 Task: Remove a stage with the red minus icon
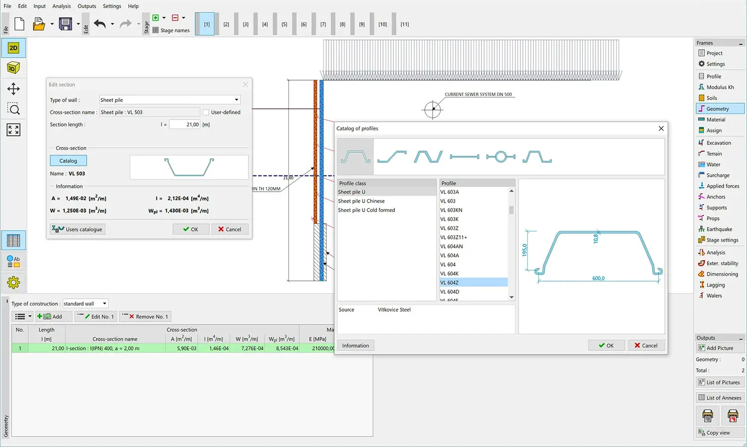(x=175, y=17)
